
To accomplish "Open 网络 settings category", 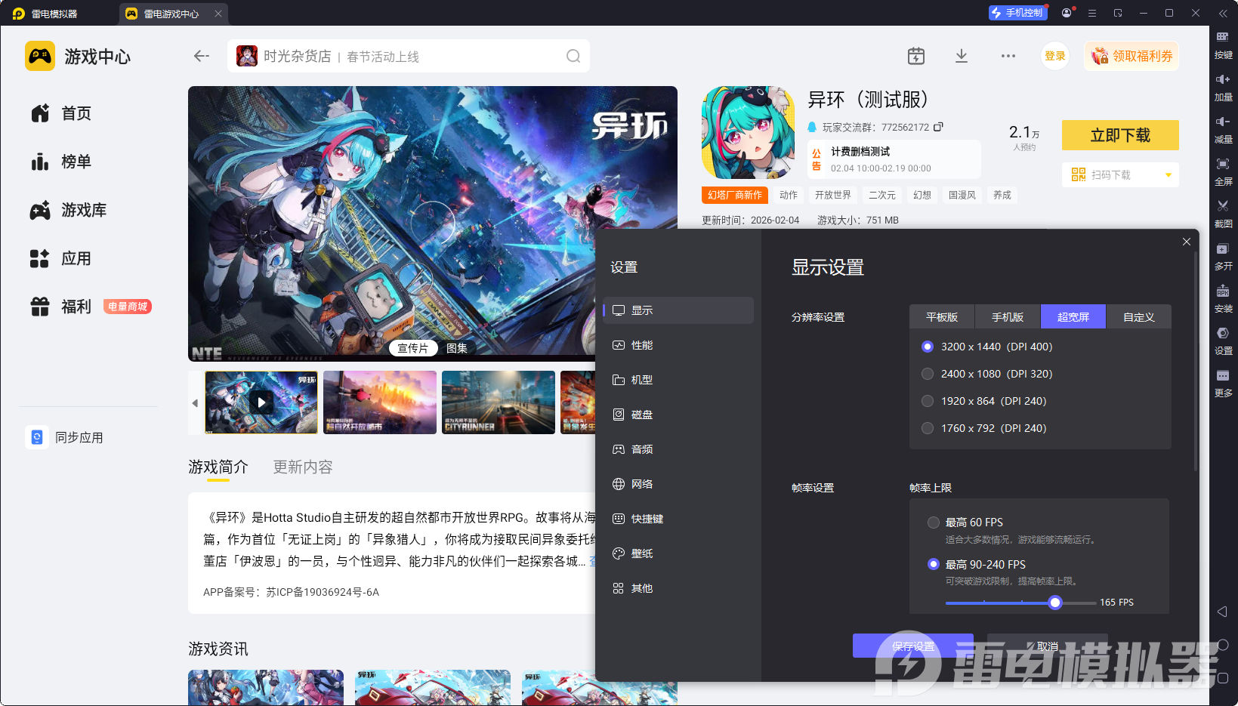I will [x=678, y=484].
